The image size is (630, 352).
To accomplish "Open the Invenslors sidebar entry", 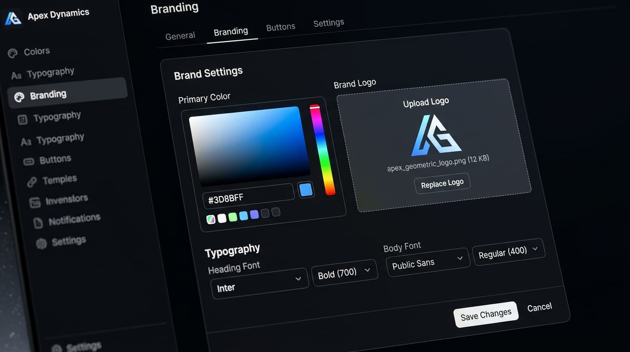I will point(59,200).
